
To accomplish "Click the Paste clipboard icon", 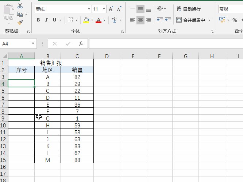I will pos(9,9).
